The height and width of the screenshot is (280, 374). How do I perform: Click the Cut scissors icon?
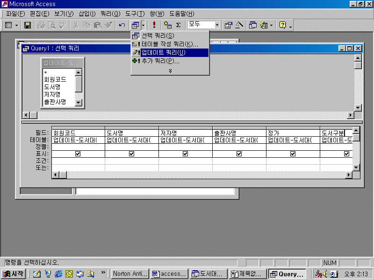pos(76,25)
